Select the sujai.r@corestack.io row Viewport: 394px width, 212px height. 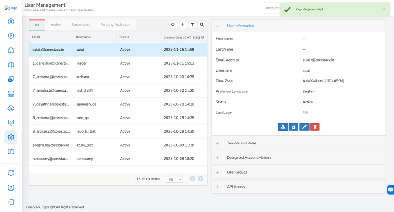pyautogui.click(x=118, y=50)
